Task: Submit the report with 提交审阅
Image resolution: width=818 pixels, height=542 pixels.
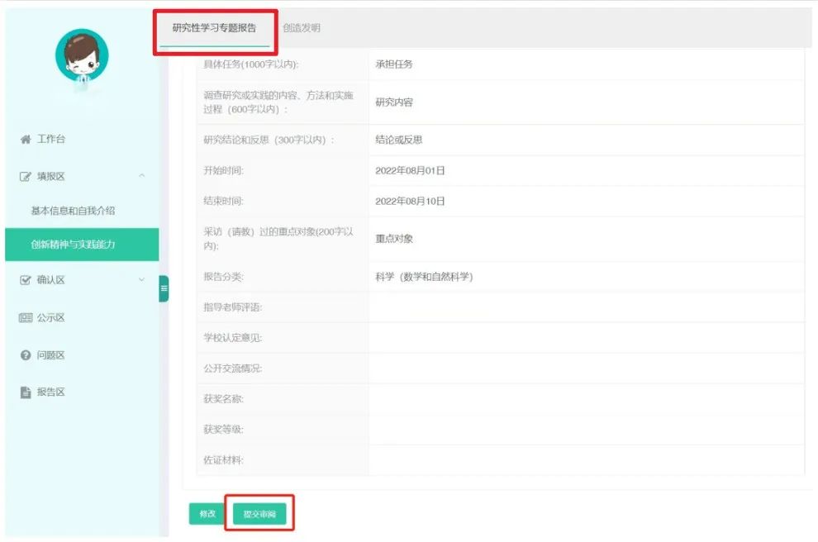Action: coord(259,514)
